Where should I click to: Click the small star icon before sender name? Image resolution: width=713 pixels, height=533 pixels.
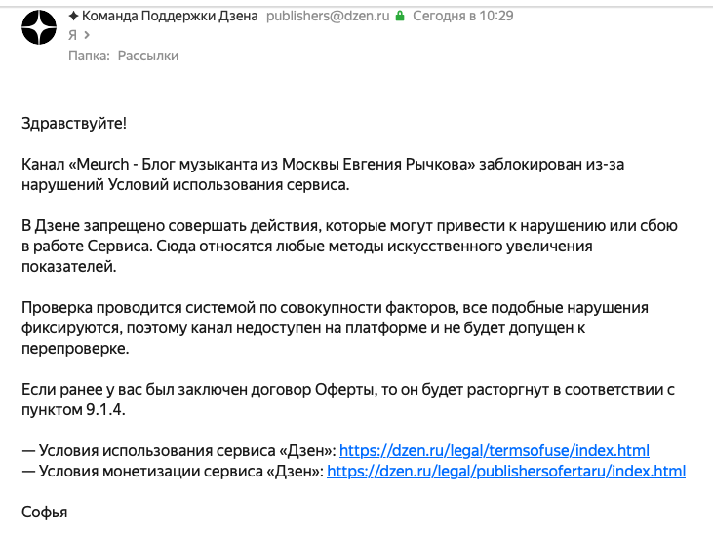(73, 16)
